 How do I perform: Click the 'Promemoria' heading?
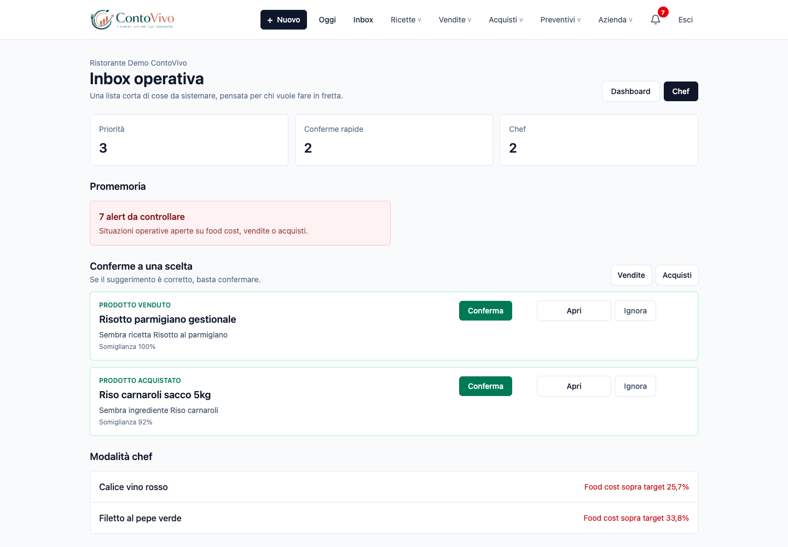pyautogui.click(x=118, y=187)
